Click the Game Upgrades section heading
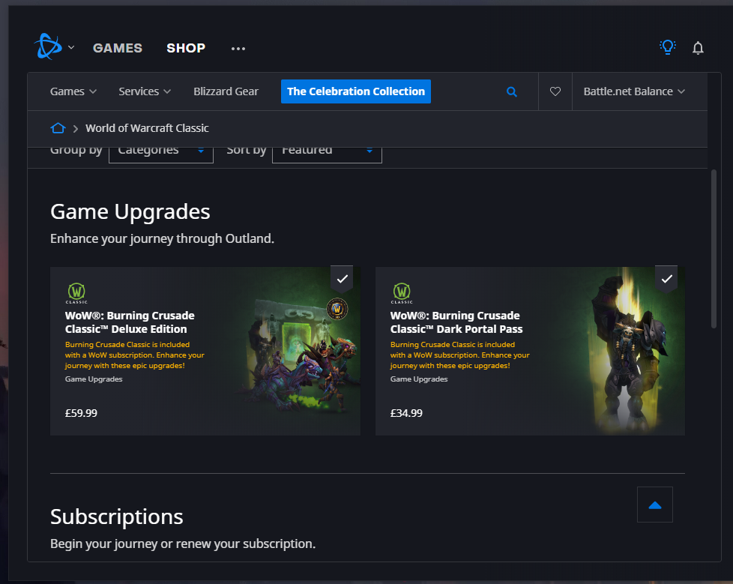 coord(130,212)
